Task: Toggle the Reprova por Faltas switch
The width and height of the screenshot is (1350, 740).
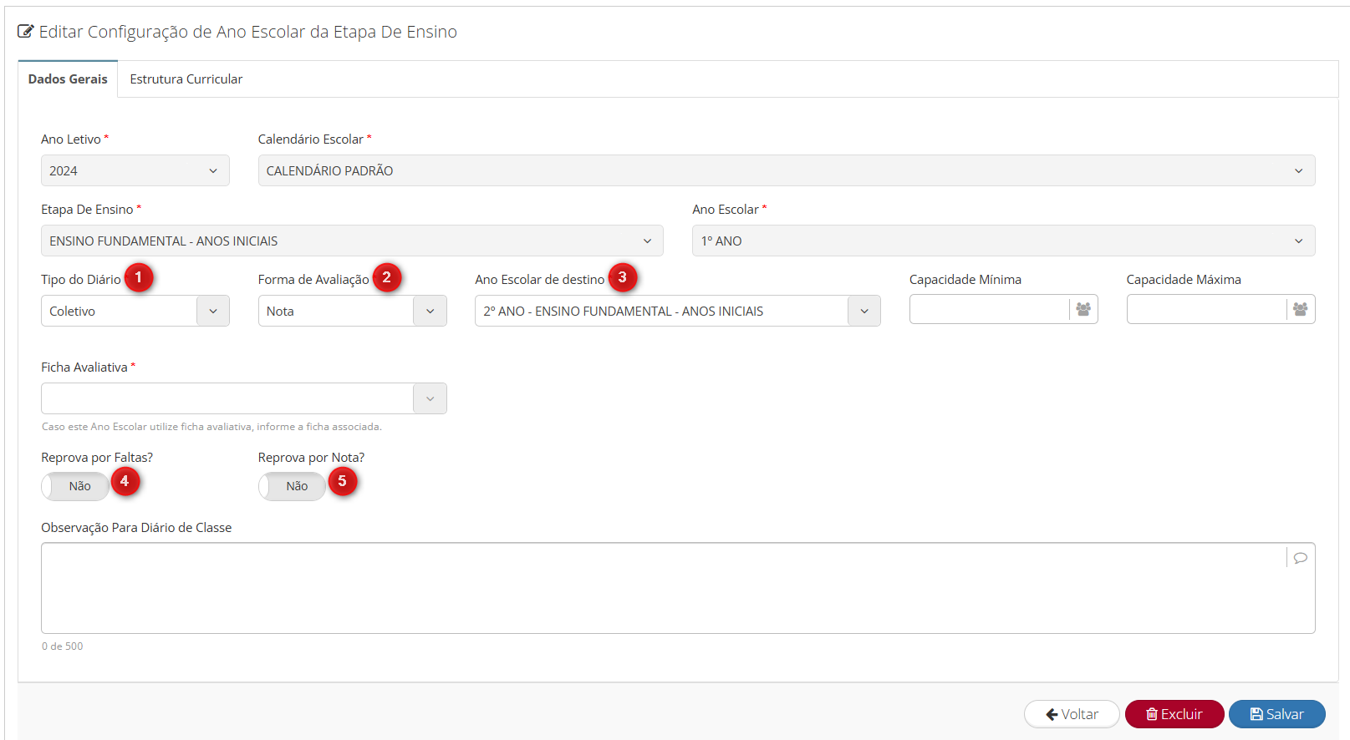Action: (x=75, y=486)
